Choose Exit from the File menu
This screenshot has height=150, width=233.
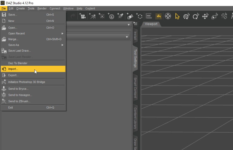33,107
